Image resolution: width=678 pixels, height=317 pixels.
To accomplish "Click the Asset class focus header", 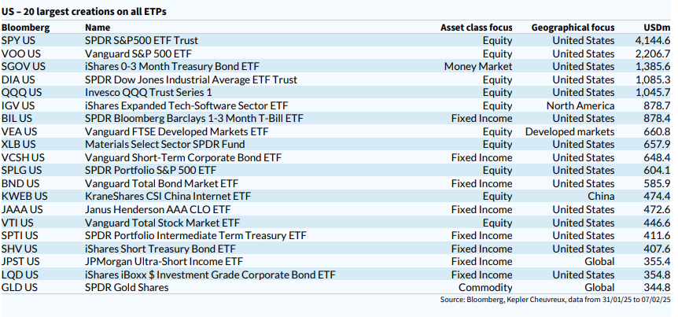I will [x=476, y=28].
